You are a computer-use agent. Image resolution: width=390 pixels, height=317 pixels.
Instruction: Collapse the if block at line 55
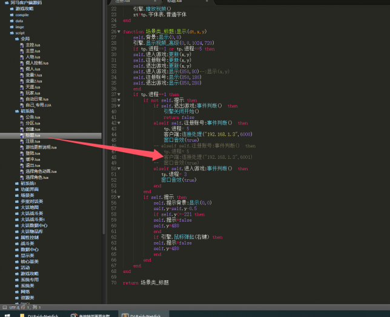click(119, 197)
